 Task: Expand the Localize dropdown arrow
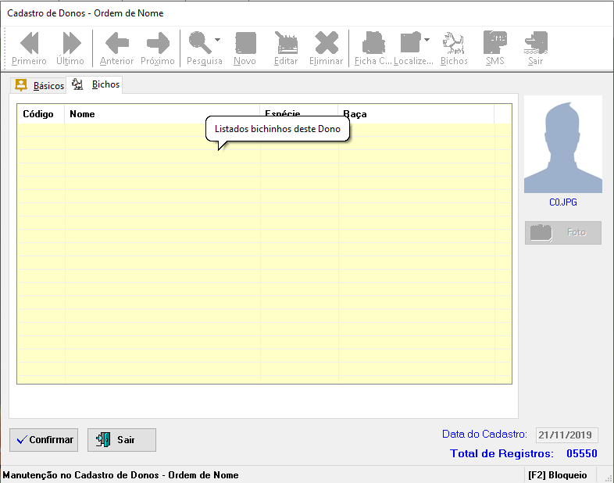427,40
